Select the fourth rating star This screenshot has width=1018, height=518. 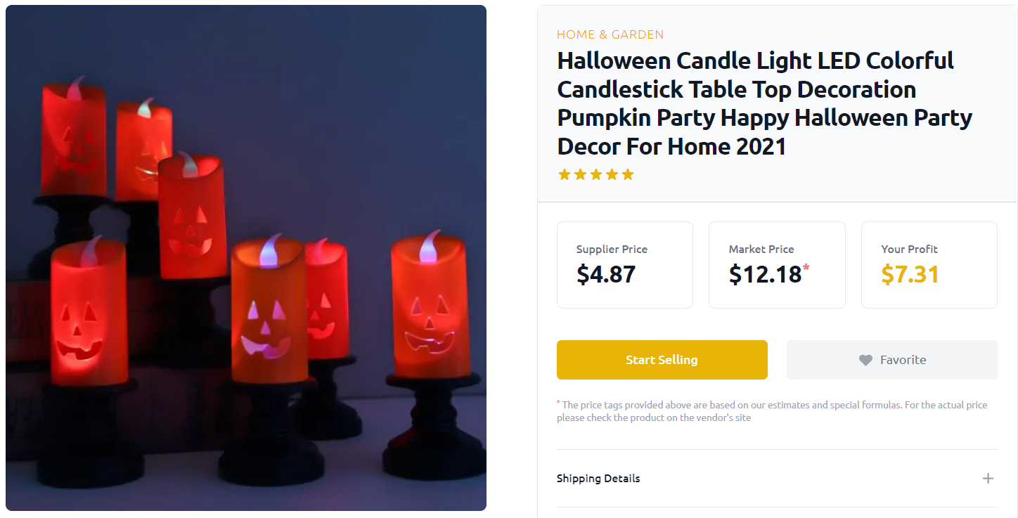(x=612, y=174)
